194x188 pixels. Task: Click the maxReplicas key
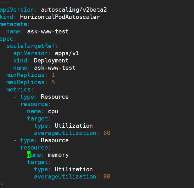(25, 82)
